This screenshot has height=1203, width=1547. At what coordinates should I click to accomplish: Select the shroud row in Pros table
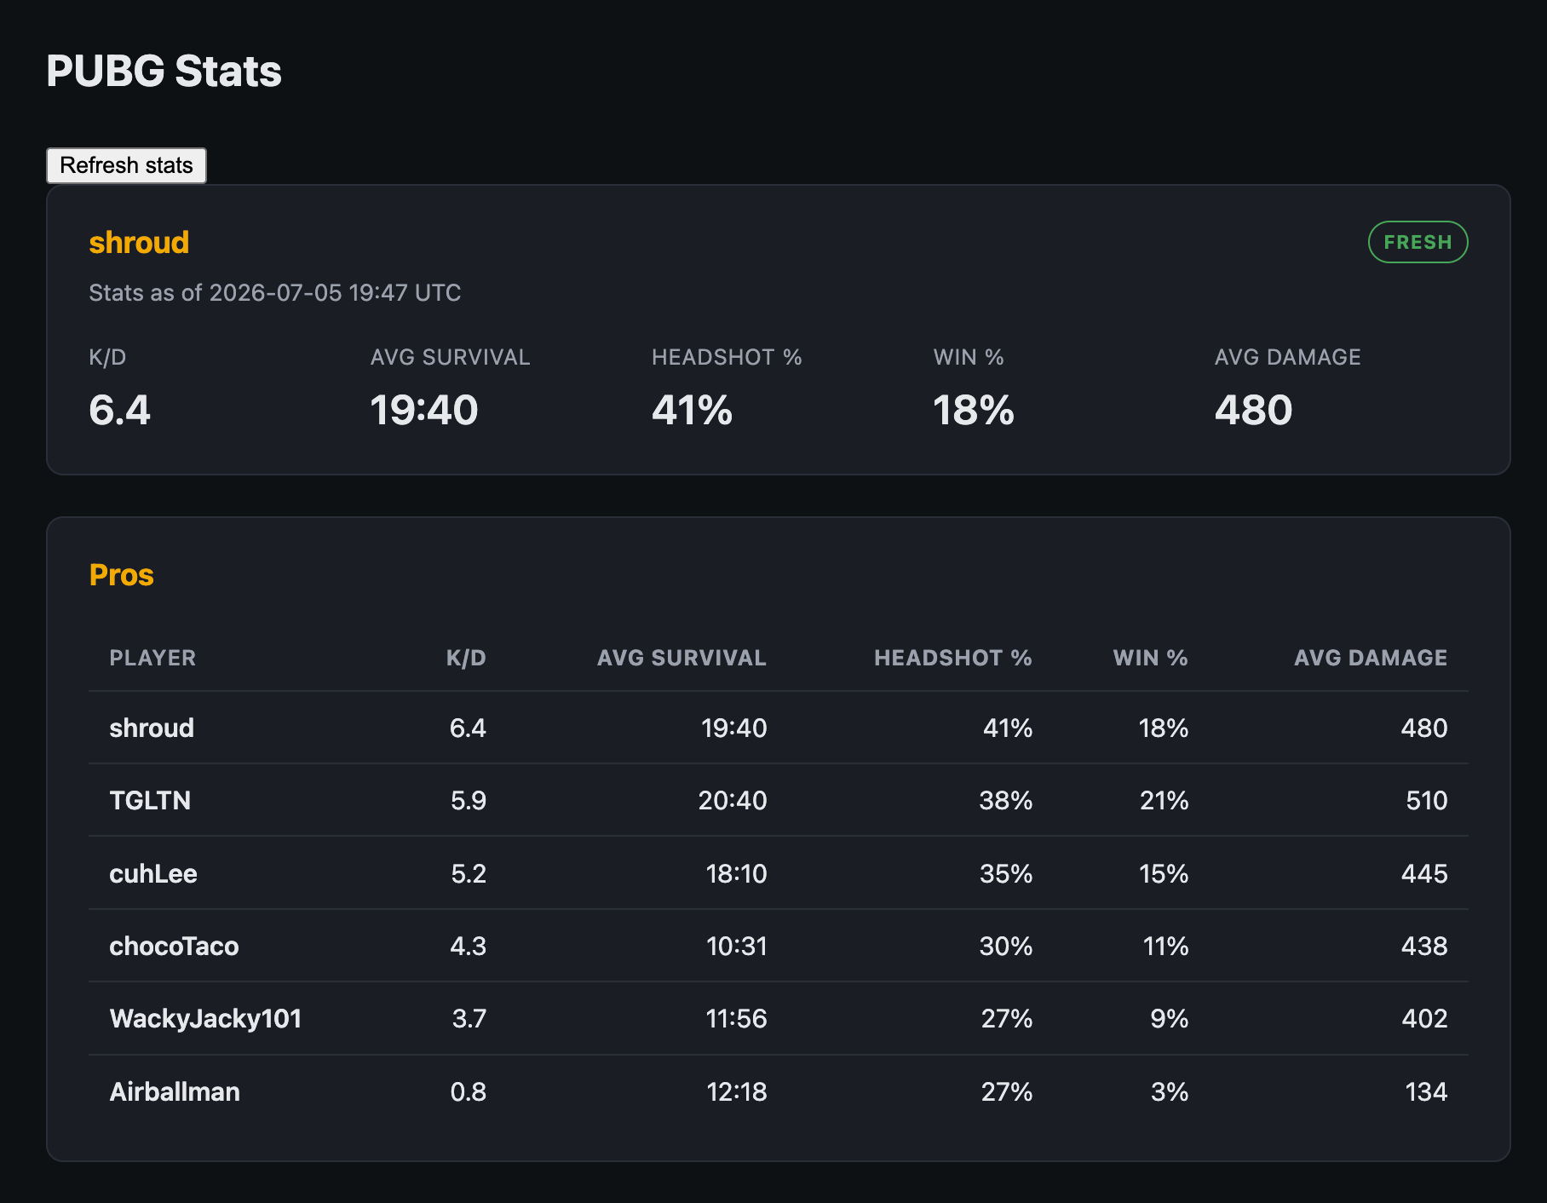(x=778, y=728)
